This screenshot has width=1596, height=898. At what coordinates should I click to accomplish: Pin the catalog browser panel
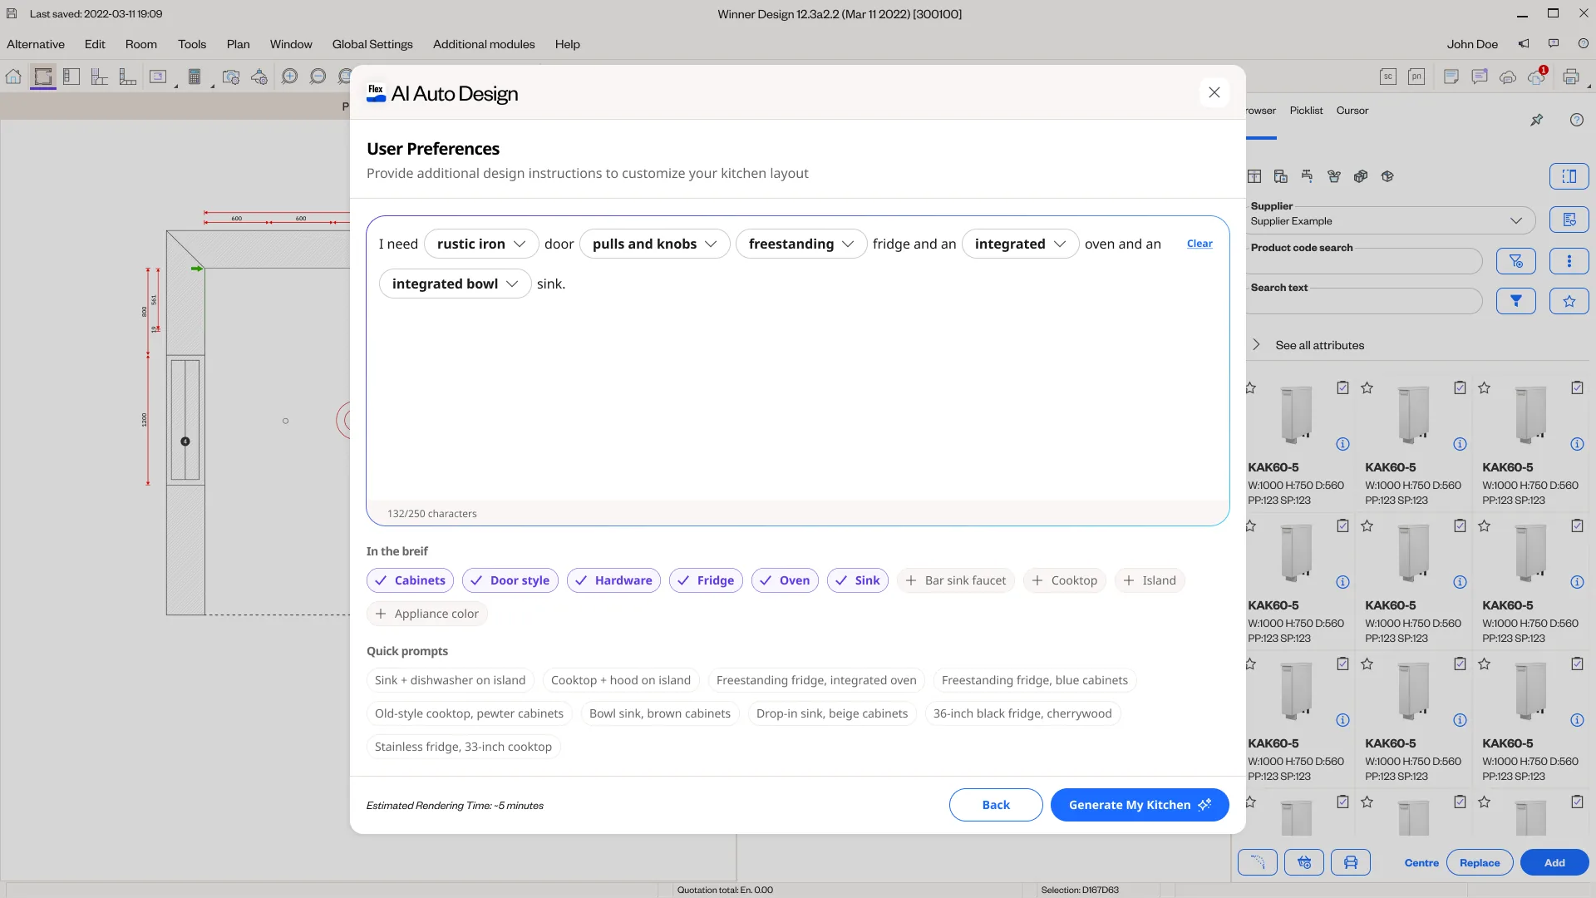point(1536,120)
